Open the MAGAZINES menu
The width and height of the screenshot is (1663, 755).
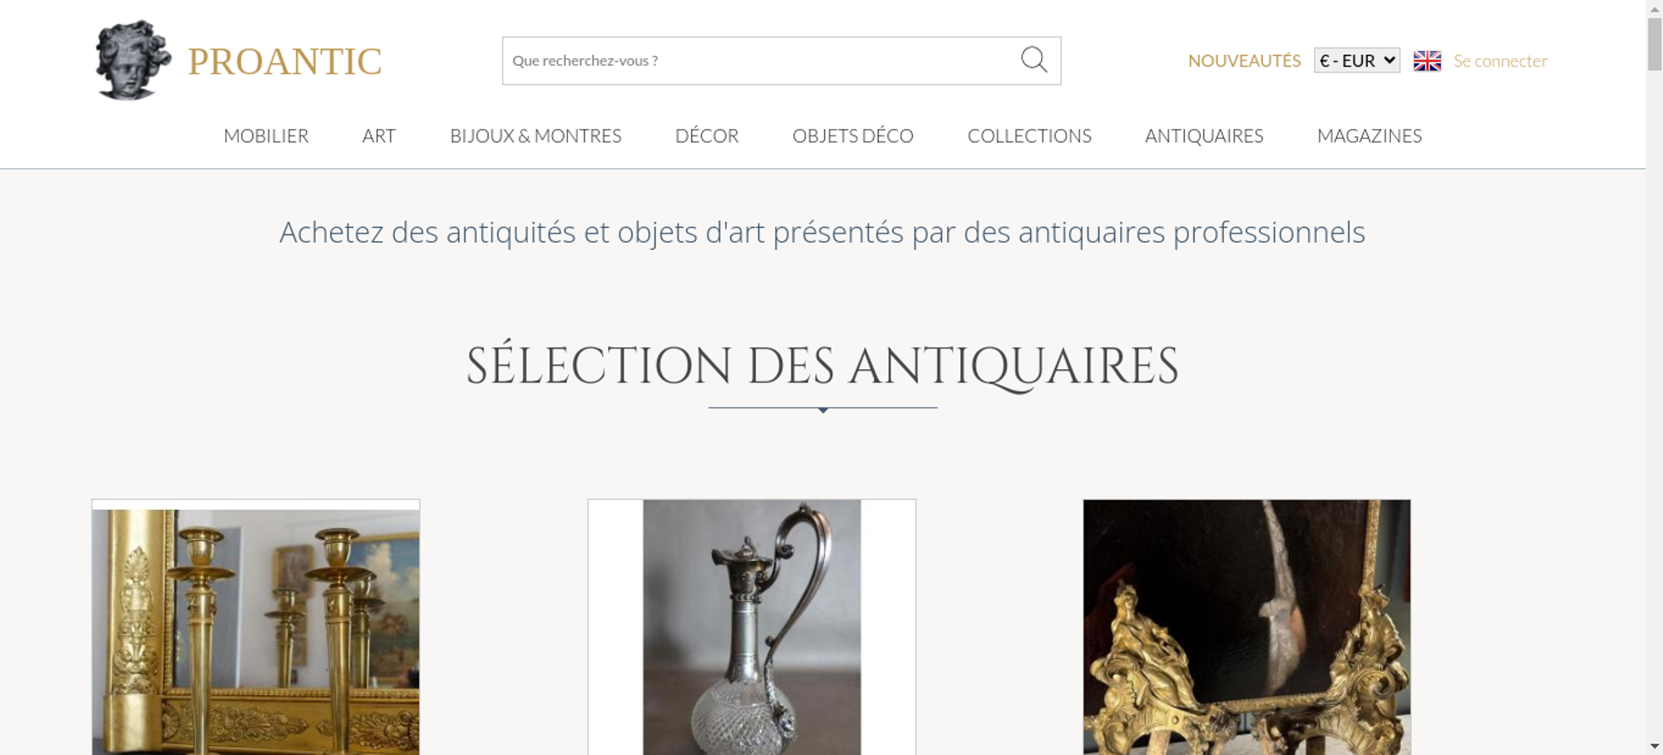tap(1369, 136)
